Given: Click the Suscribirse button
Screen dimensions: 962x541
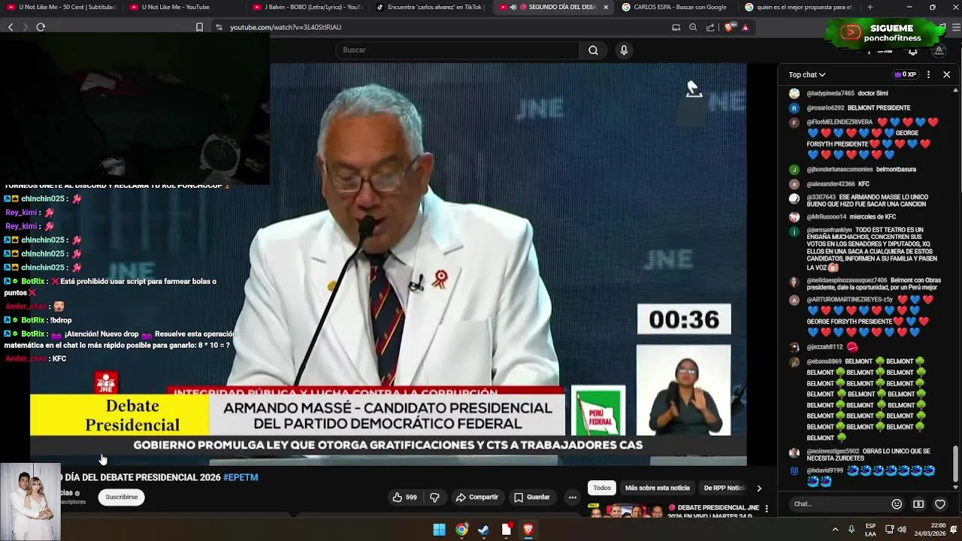Looking at the screenshot, I should 122,497.
